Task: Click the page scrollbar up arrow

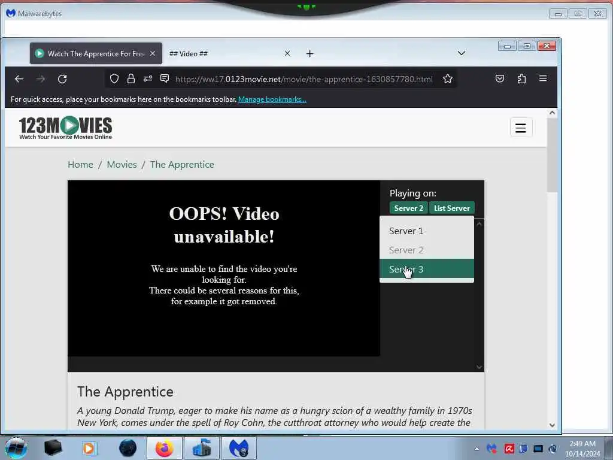Action: tap(552, 113)
